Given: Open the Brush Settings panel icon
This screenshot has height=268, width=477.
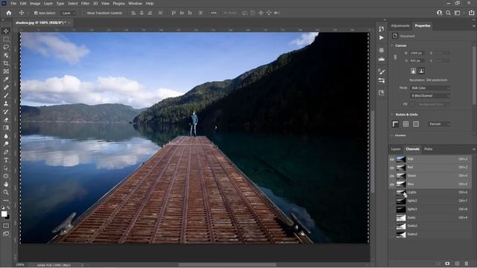Looking at the screenshot, I should (x=382, y=71).
